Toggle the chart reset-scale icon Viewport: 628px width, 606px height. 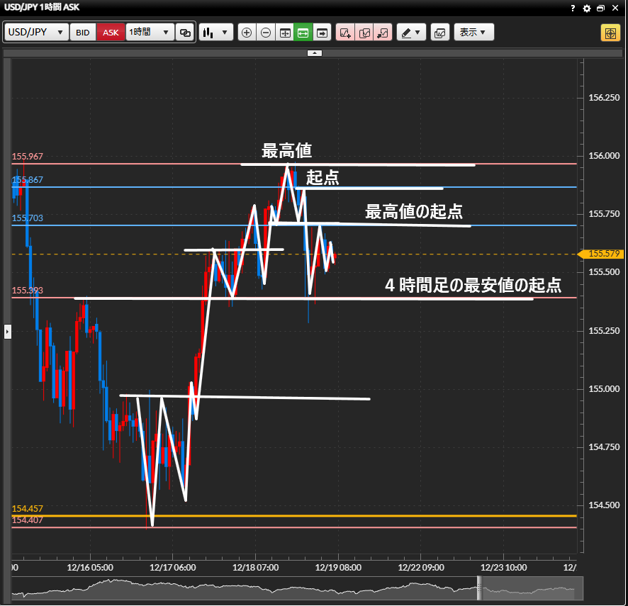(x=285, y=33)
